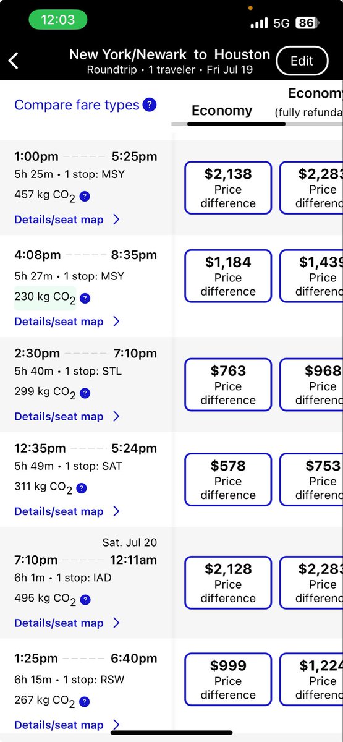Image resolution: width=343 pixels, height=742 pixels.
Task: Open the Compare fare types link
Action: pos(77,105)
